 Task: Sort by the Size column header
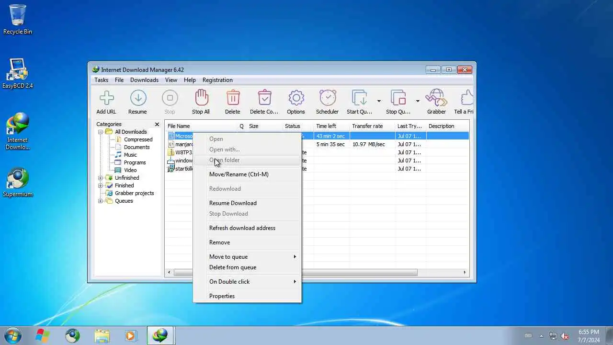(264, 126)
